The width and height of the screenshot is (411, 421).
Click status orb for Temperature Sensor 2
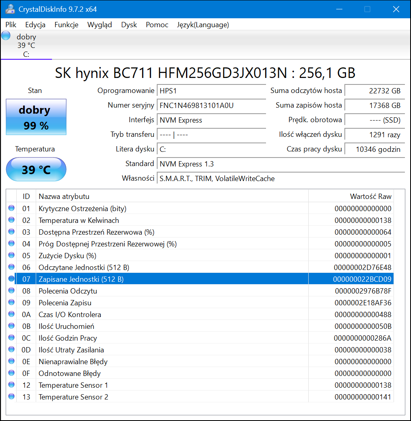tap(11, 397)
